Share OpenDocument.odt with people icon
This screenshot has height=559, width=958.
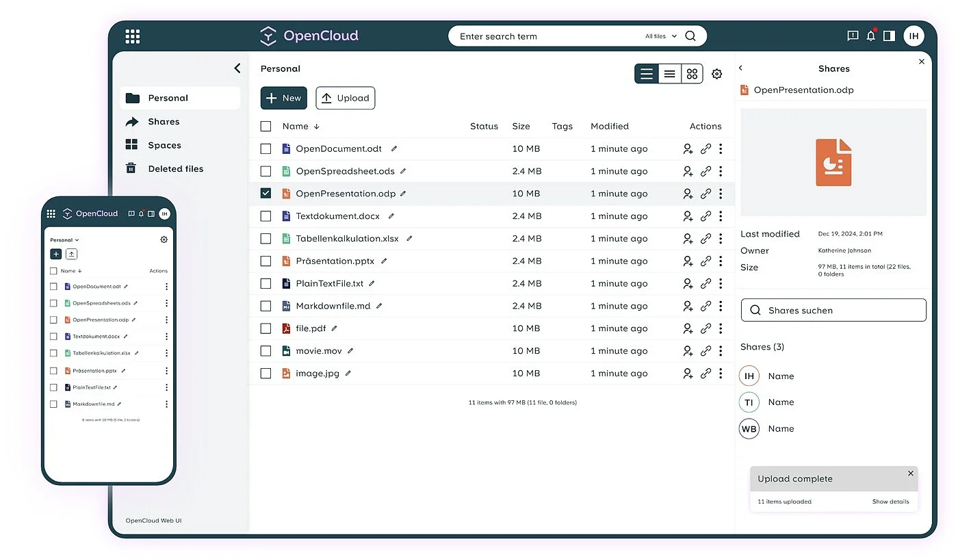(688, 148)
